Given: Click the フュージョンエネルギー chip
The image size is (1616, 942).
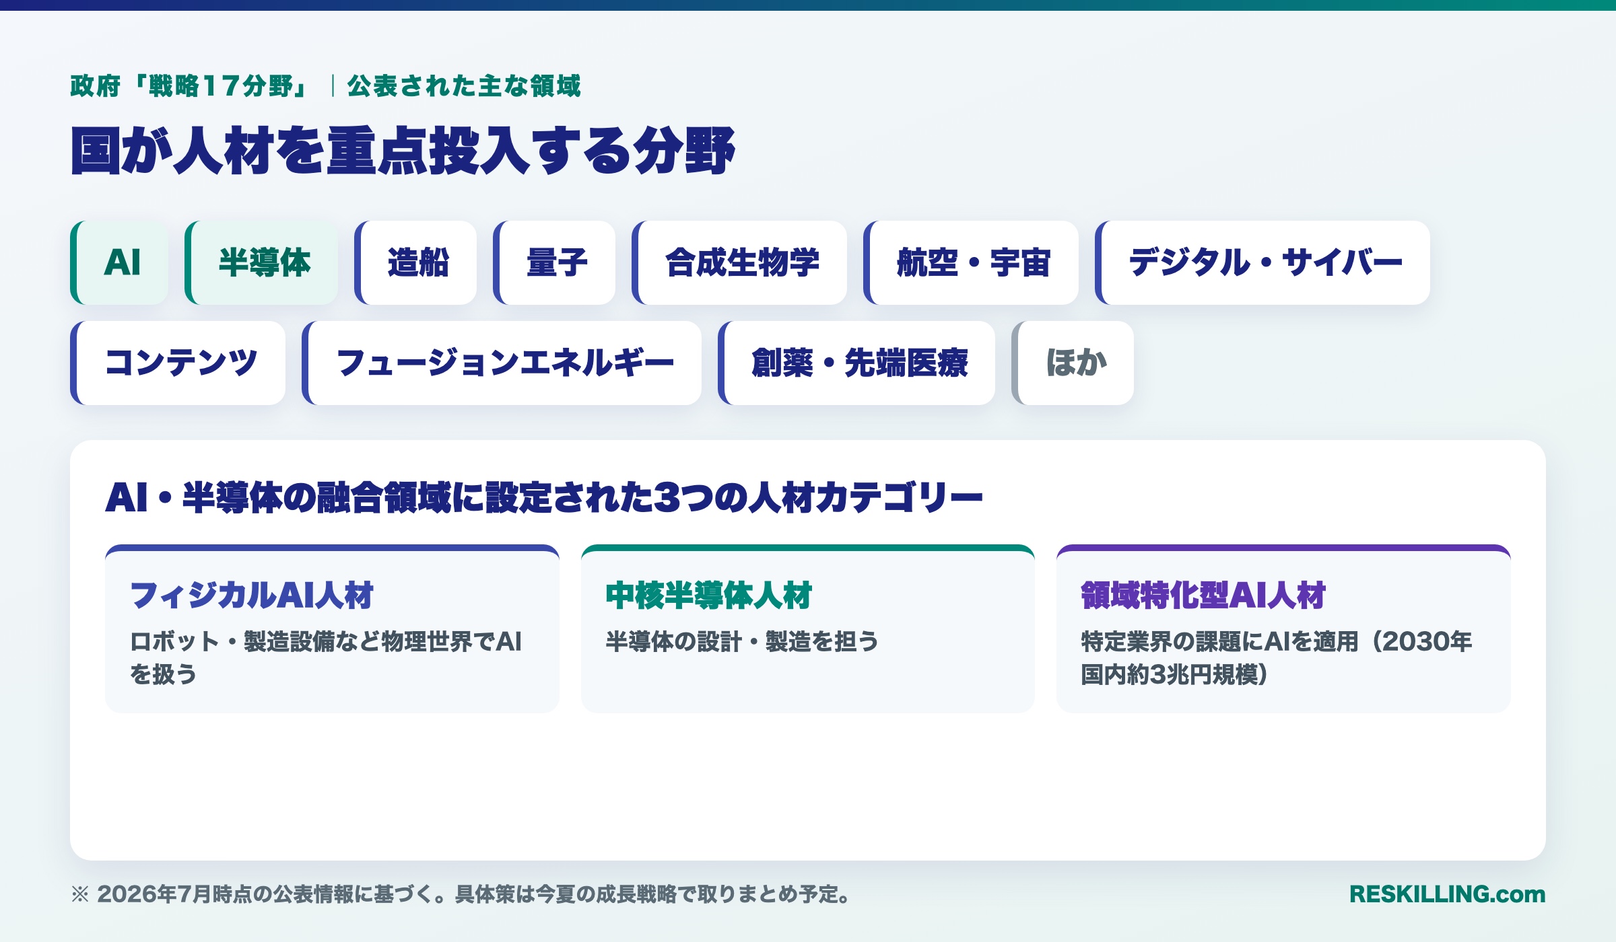Looking at the screenshot, I should [x=502, y=363].
